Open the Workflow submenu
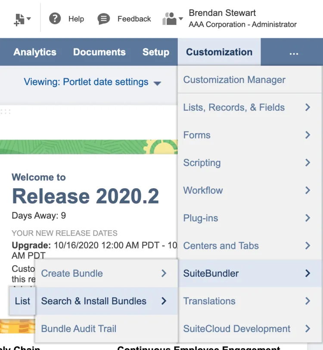This screenshot has width=323, height=350. [250, 190]
